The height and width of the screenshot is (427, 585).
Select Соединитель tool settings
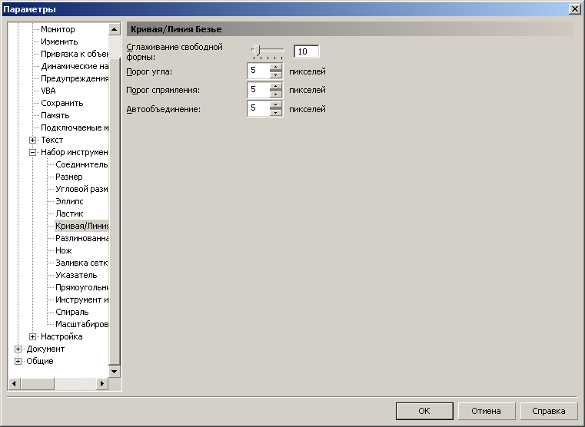[x=81, y=164]
